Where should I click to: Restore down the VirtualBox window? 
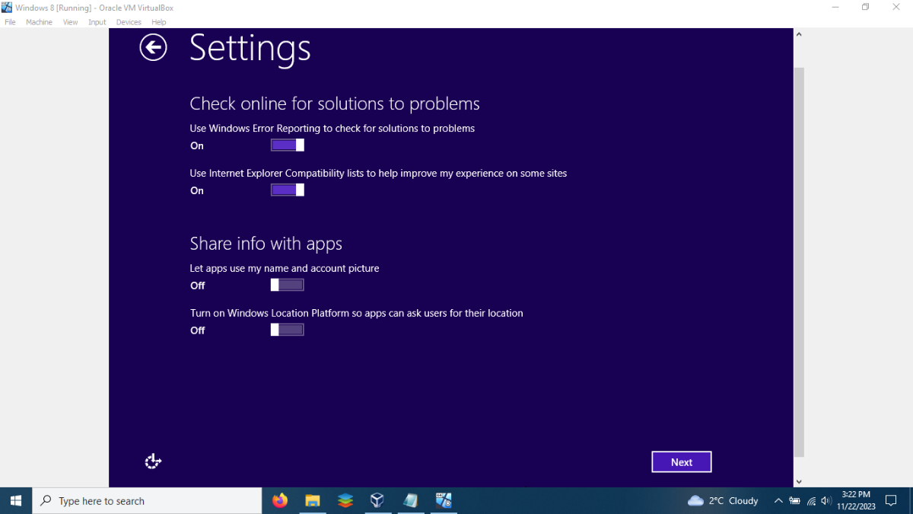pos(866,7)
